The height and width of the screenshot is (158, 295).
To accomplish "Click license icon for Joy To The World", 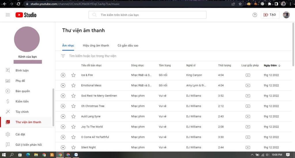I will click(x=248, y=127).
